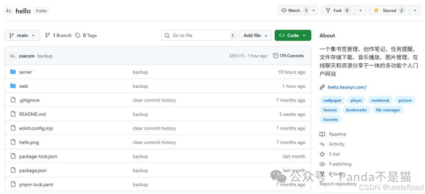Click the tag icon beside 0 Tags

coord(78,35)
